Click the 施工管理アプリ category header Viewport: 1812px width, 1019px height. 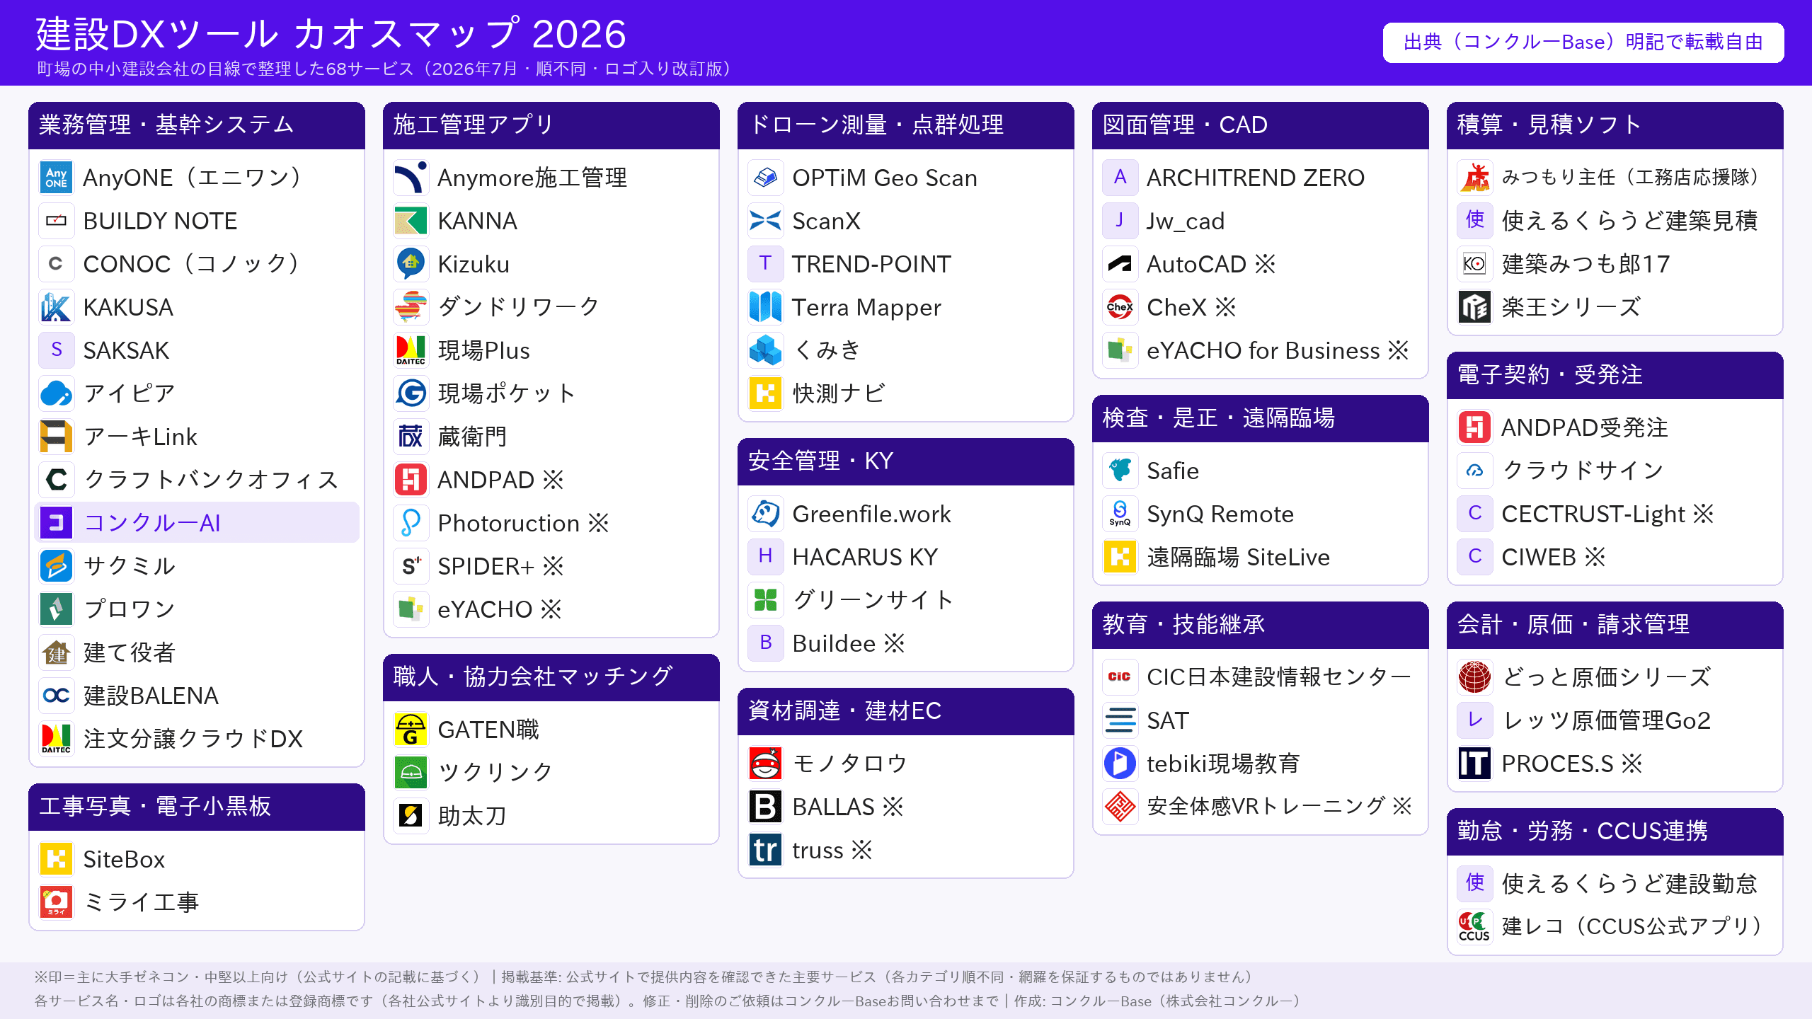pyautogui.click(x=551, y=125)
